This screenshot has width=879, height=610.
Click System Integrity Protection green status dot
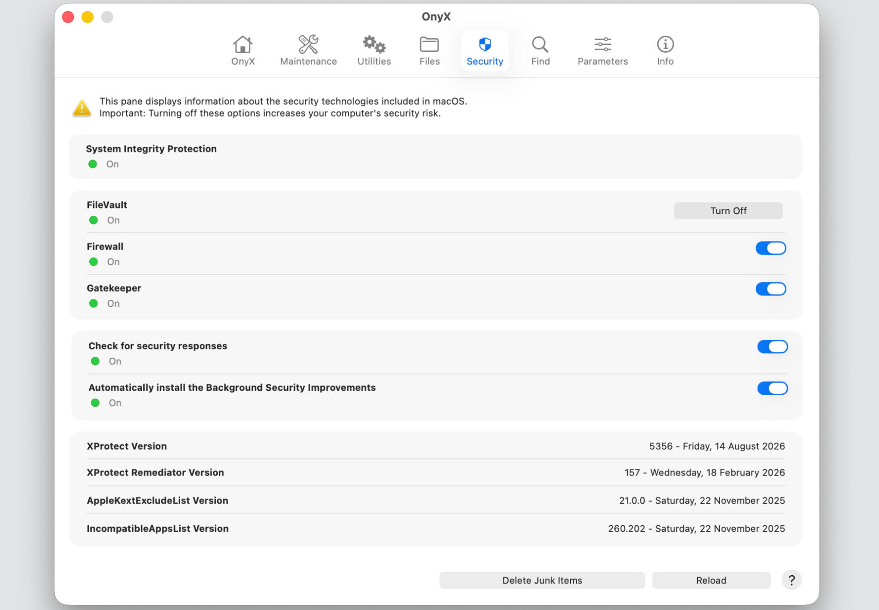93,164
